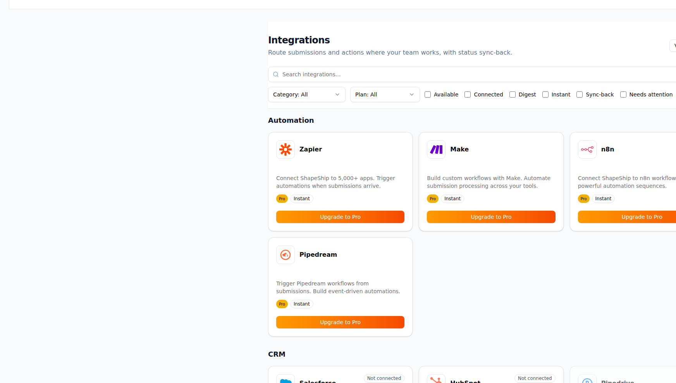This screenshot has width=676, height=383.
Task: Enable the Needs attention filter
Action: point(623,94)
